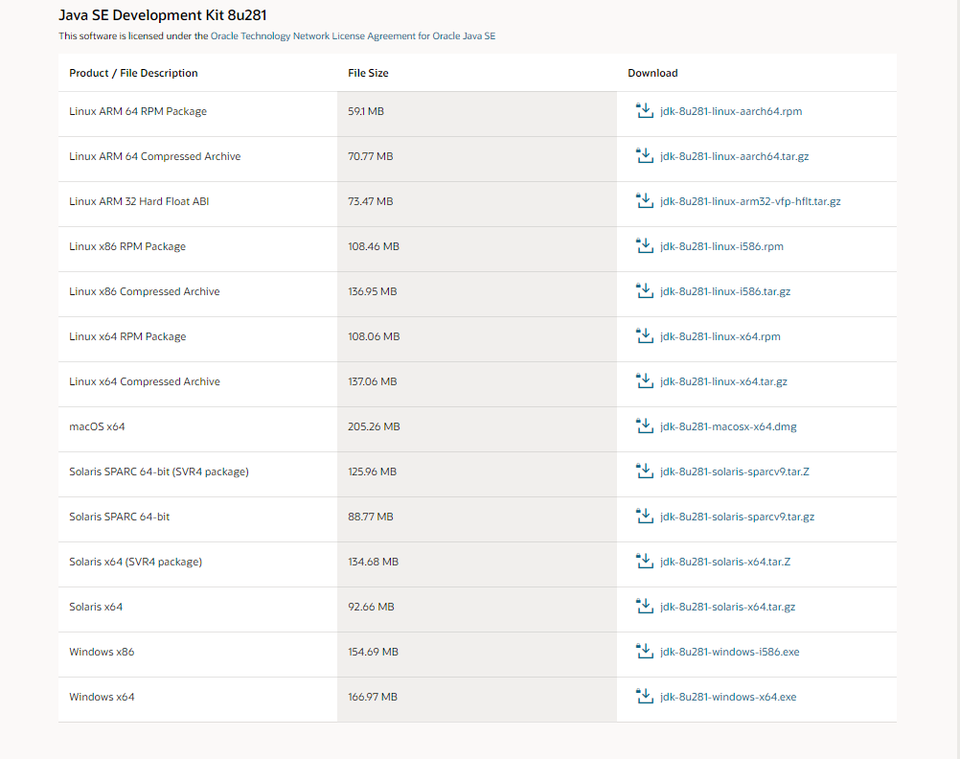Click download icon next to jdk-8u281-linux-i586.rpm

(x=645, y=245)
